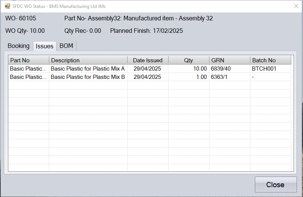Click the Qty column header

tap(188, 60)
